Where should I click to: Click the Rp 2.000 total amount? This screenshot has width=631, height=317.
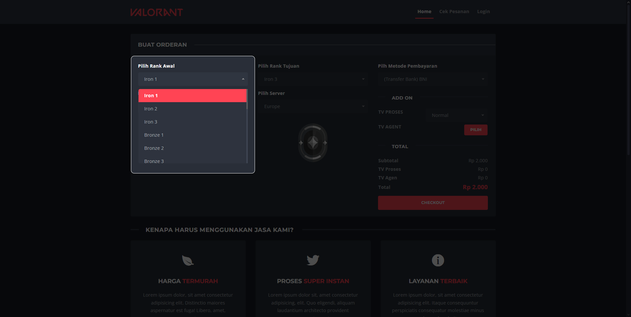click(x=475, y=187)
